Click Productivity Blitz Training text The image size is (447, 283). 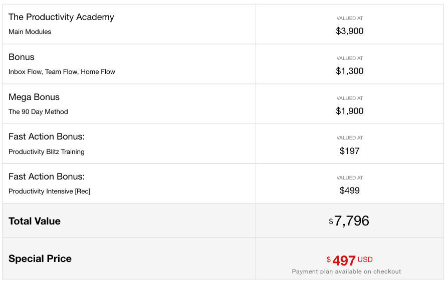click(x=46, y=152)
